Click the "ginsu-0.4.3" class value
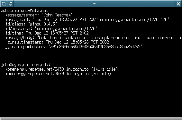This screenshot has width=182, height=120. (x=42, y=24)
